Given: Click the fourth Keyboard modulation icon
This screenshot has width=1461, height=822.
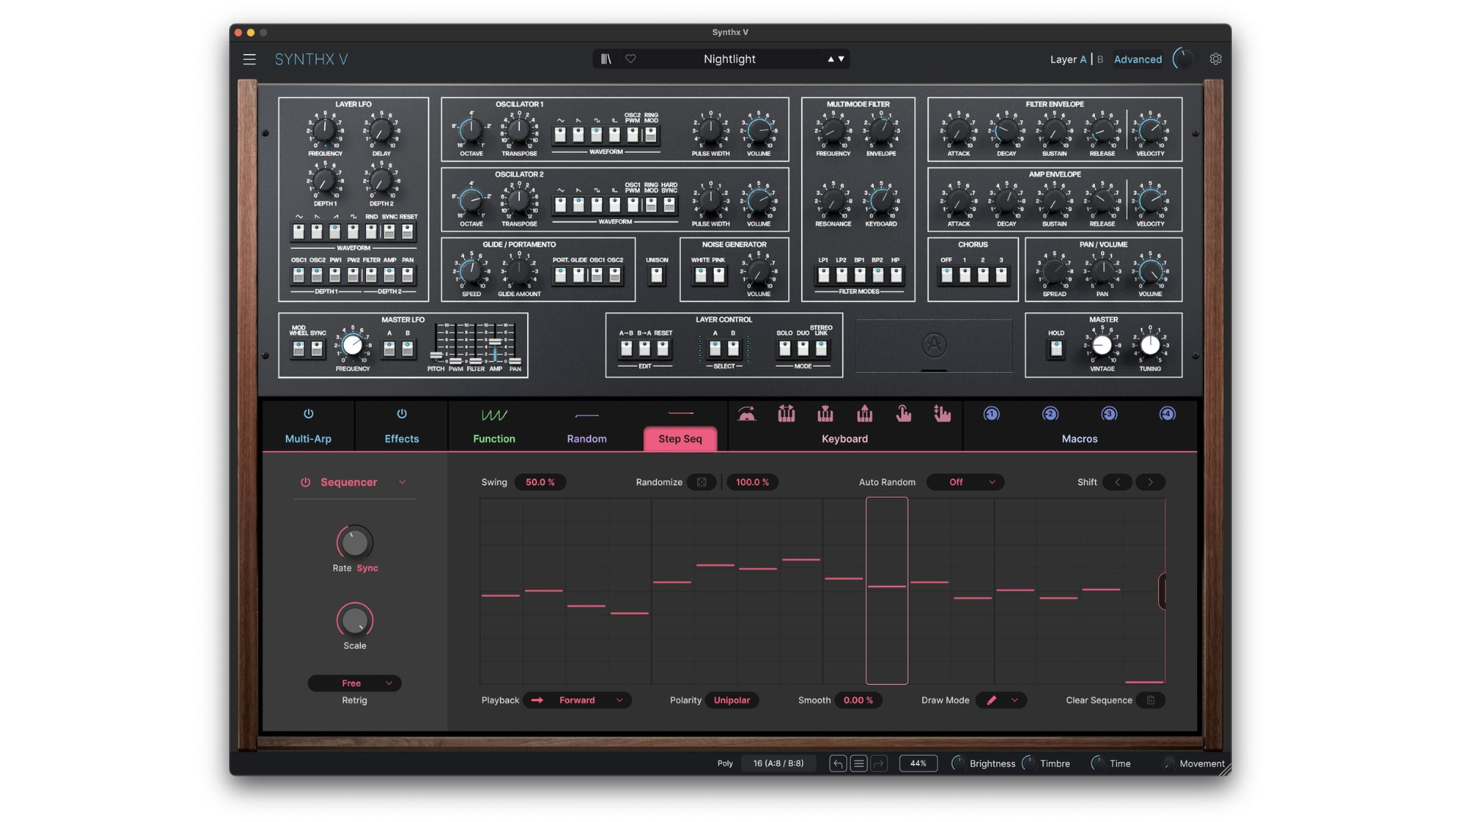Looking at the screenshot, I should click(864, 414).
